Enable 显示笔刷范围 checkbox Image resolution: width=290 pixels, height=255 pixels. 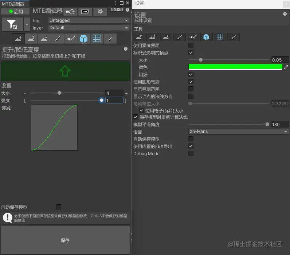pos(191,89)
